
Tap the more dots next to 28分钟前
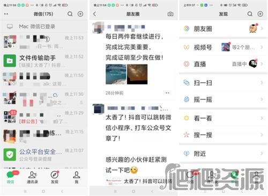(x=167, y=93)
